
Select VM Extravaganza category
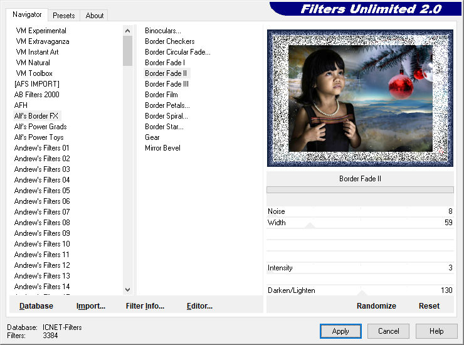tap(43, 41)
